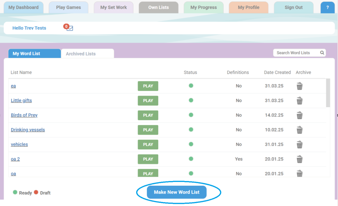The width and height of the screenshot is (338, 206).
Task: Open the messages envelope icon
Action: (69, 28)
